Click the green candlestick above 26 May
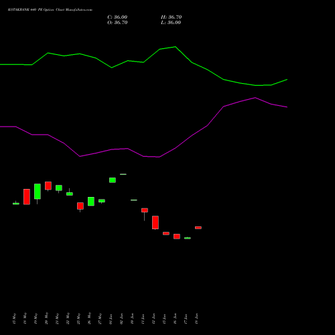Image resolution: width=335 pixels, height=335 pixels. (91, 202)
